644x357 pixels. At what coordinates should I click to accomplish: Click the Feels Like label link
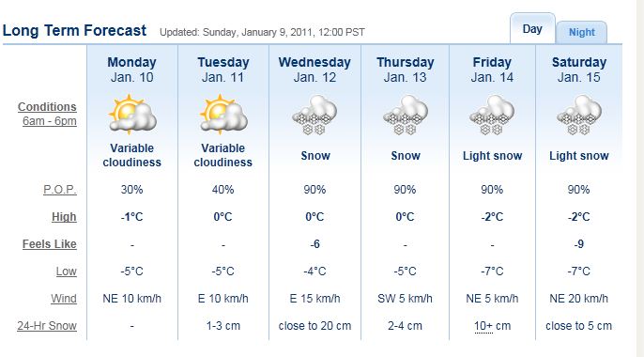49,244
